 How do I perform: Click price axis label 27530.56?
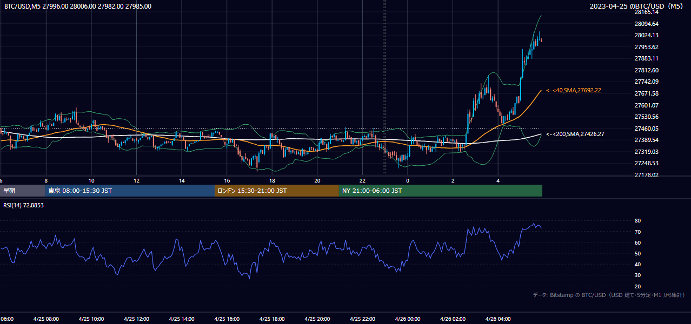(647, 117)
